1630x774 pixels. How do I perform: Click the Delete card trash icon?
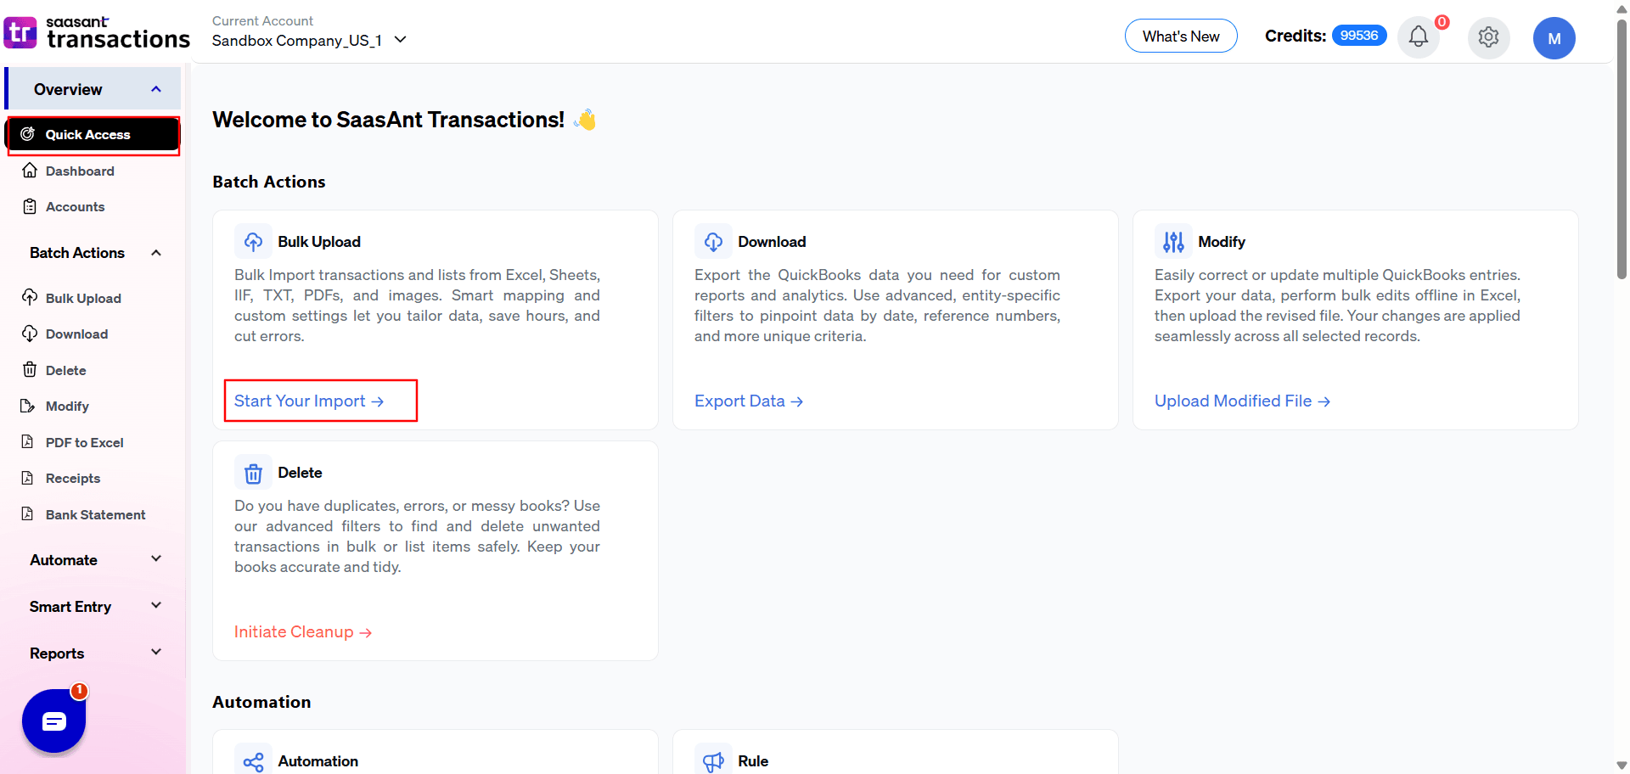253,473
